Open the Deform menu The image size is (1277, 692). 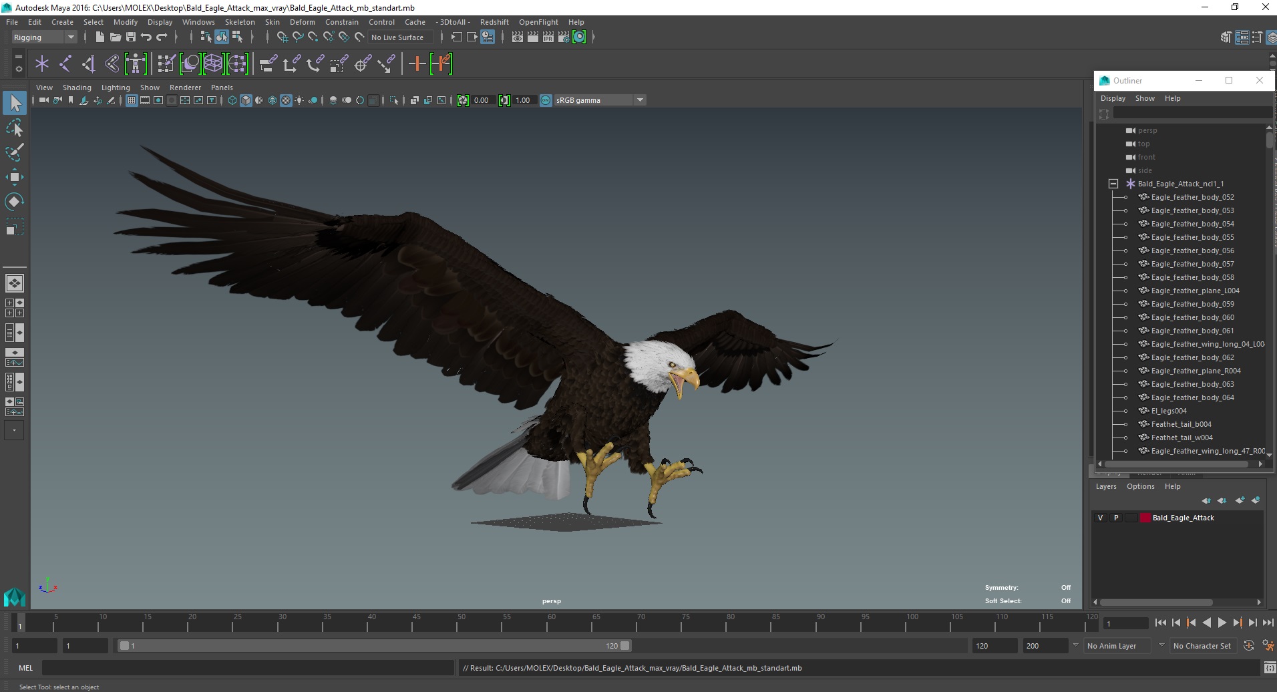(x=302, y=22)
